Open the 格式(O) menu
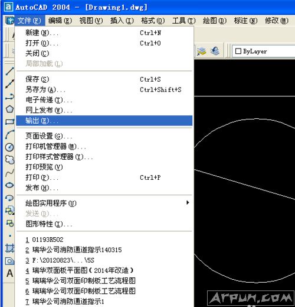Screen dimensions: 295x307 point(153,21)
